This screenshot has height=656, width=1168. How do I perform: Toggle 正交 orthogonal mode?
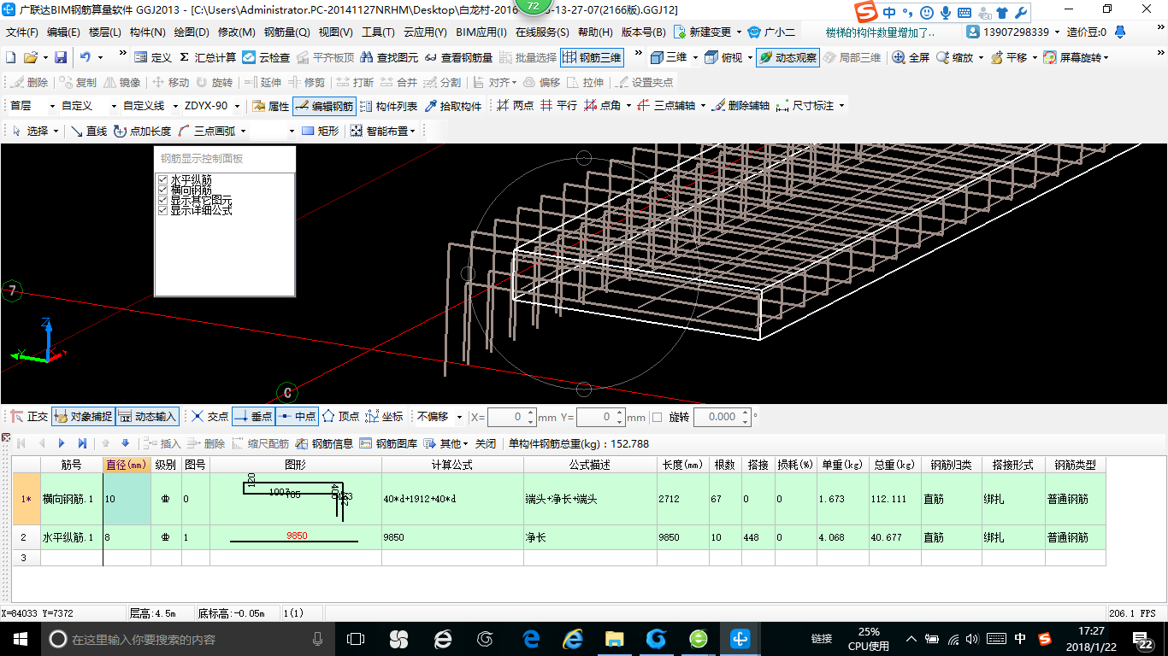[29, 417]
